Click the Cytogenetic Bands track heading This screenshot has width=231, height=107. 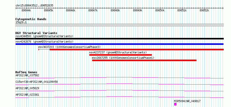tap(31, 19)
